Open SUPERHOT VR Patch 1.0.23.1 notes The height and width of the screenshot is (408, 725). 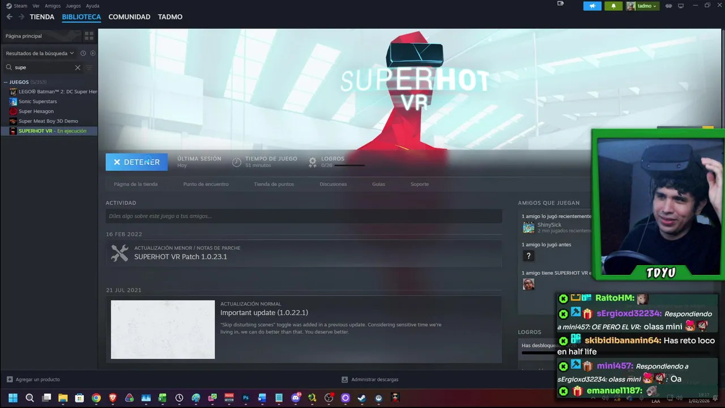[181, 257]
